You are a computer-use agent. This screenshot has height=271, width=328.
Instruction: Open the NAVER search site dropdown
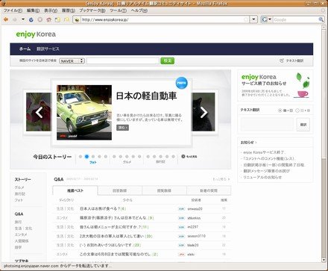(x=72, y=61)
